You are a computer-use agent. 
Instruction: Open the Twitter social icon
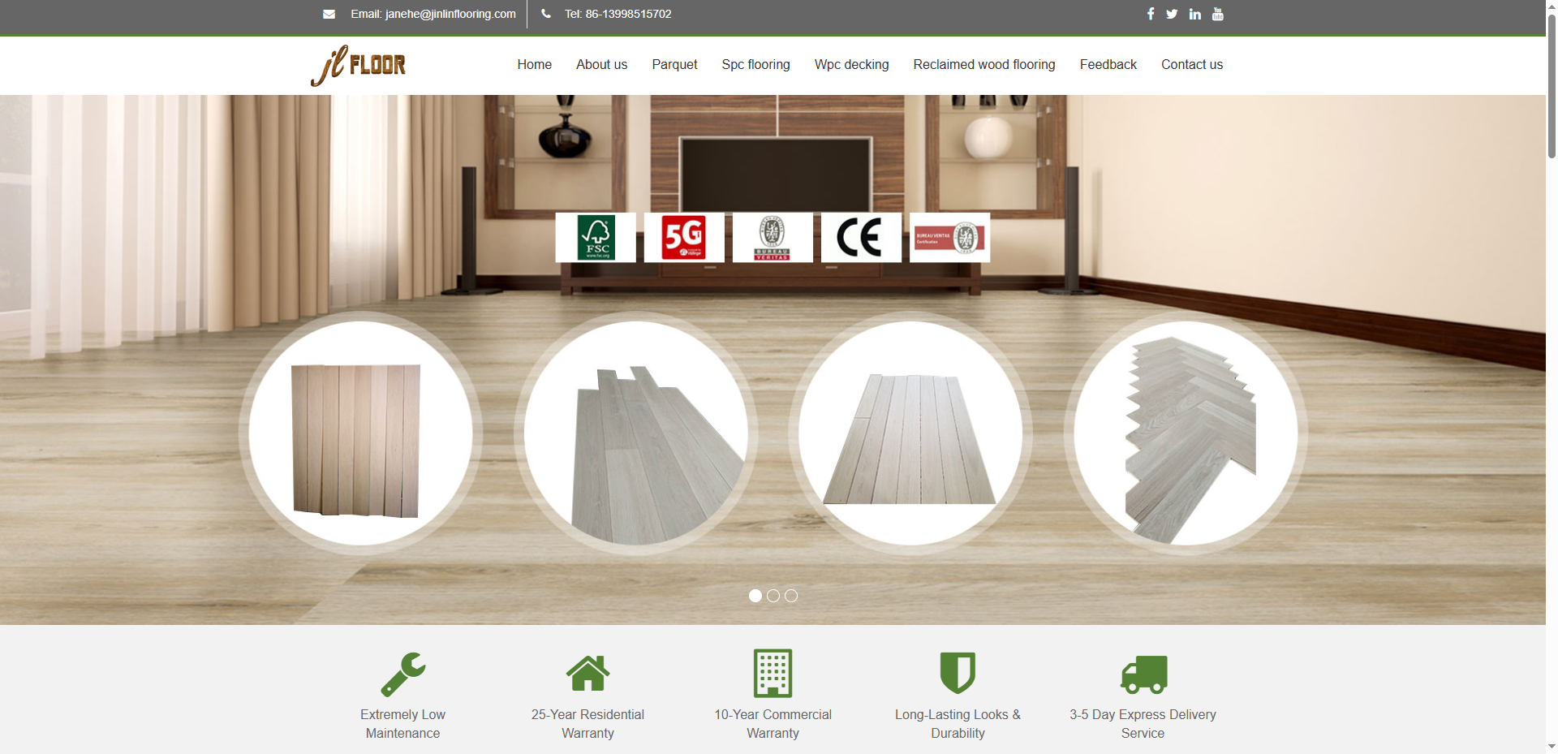click(x=1172, y=14)
